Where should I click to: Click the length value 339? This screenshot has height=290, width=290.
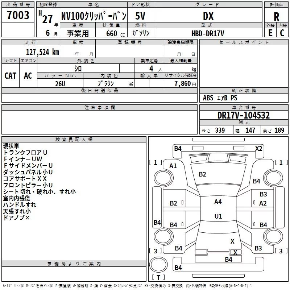(x=220, y=130)
